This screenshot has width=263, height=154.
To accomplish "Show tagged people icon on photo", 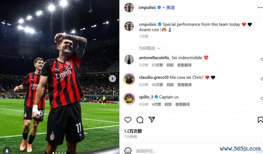I will point(7,150).
